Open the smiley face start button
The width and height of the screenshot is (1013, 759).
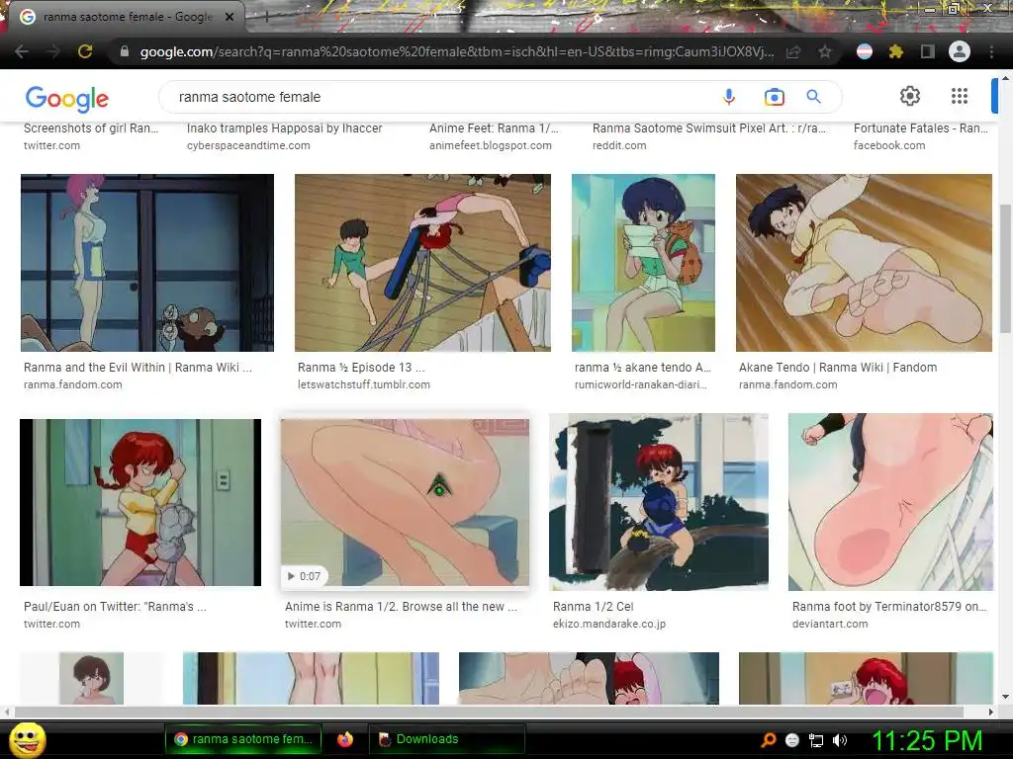click(x=28, y=739)
